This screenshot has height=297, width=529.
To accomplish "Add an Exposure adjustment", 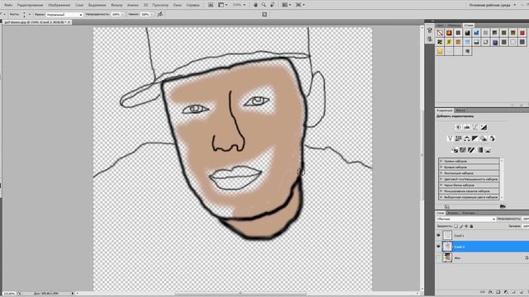I will (484, 127).
